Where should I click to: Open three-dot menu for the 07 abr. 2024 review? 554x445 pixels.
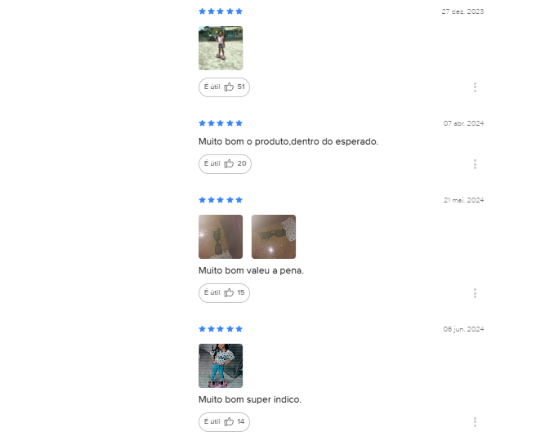click(475, 164)
